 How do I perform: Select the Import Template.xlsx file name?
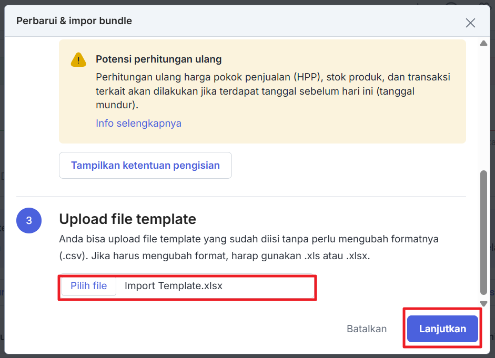174,286
